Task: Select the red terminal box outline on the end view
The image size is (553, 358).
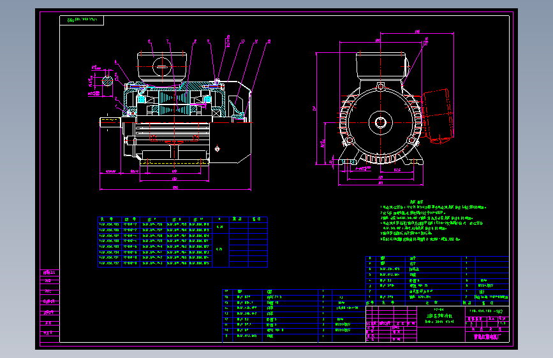Action: click(x=438, y=114)
